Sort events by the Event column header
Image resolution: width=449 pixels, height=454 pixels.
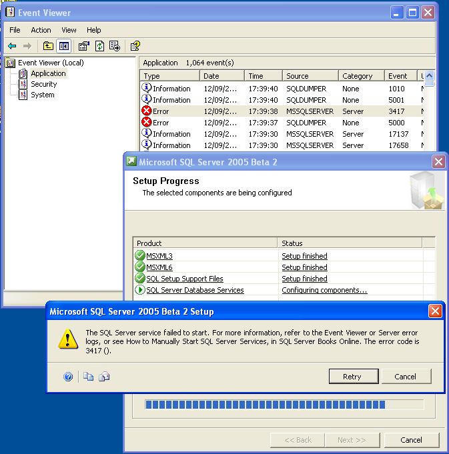[x=400, y=76]
